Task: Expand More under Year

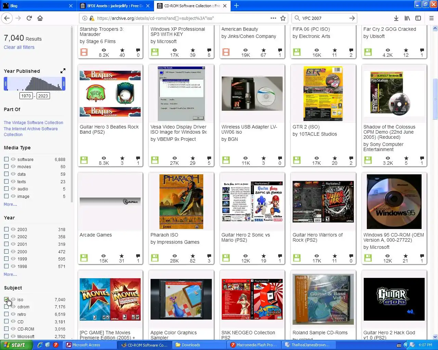Action: point(10,274)
